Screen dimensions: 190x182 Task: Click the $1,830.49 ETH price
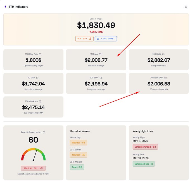pyautogui.click(x=96, y=25)
